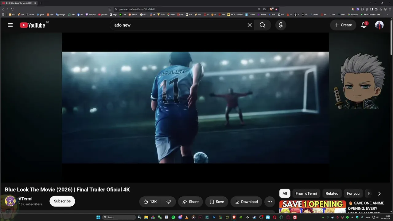Open the browser music note extension icon

367,9
